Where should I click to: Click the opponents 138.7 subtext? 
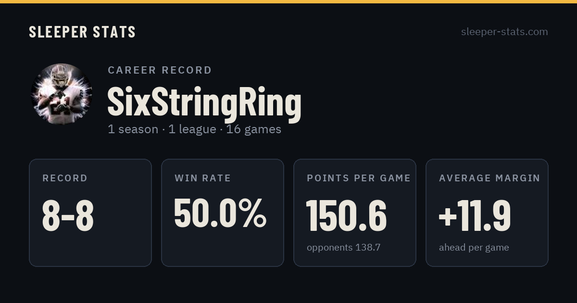(x=344, y=248)
